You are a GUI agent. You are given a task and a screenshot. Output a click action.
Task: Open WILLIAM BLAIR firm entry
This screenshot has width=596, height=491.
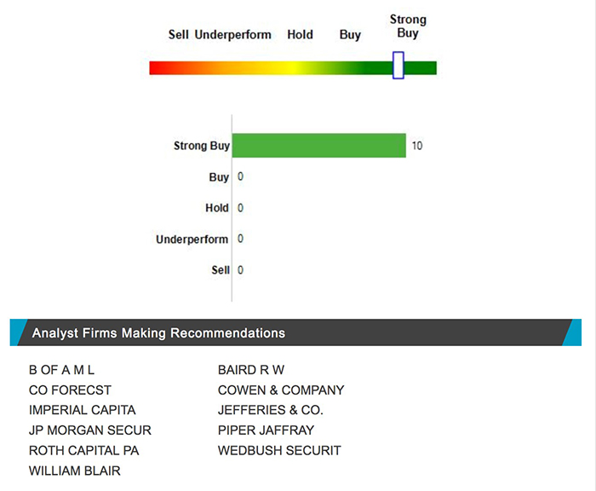(x=74, y=471)
